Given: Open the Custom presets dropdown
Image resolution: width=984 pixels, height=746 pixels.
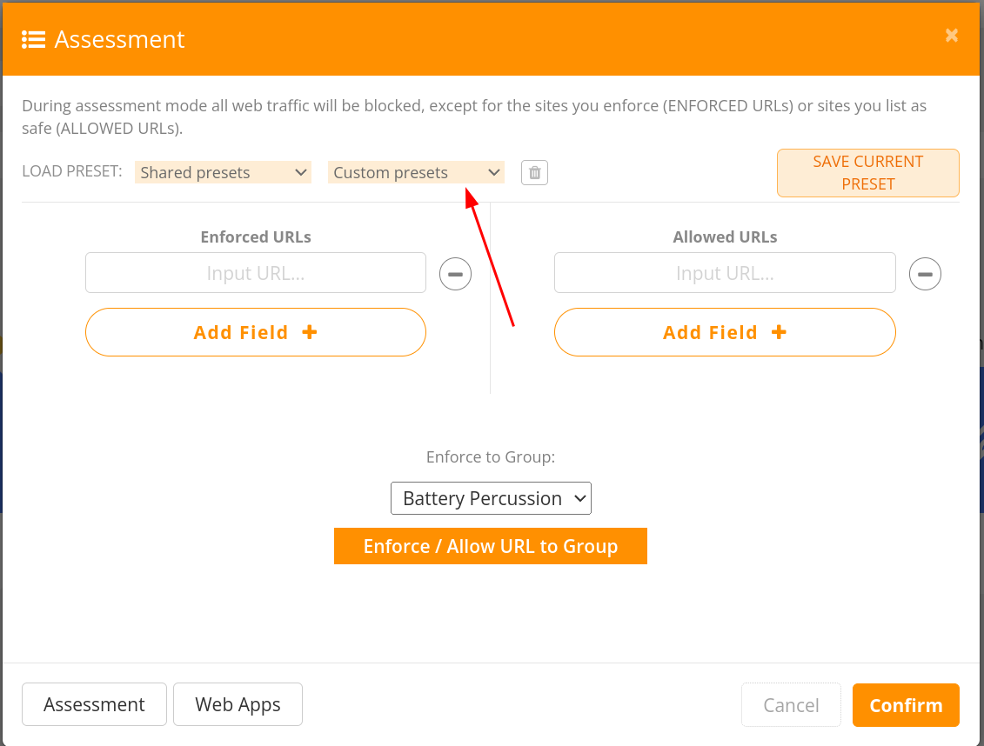Looking at the screenshot, I should point(416,172).
